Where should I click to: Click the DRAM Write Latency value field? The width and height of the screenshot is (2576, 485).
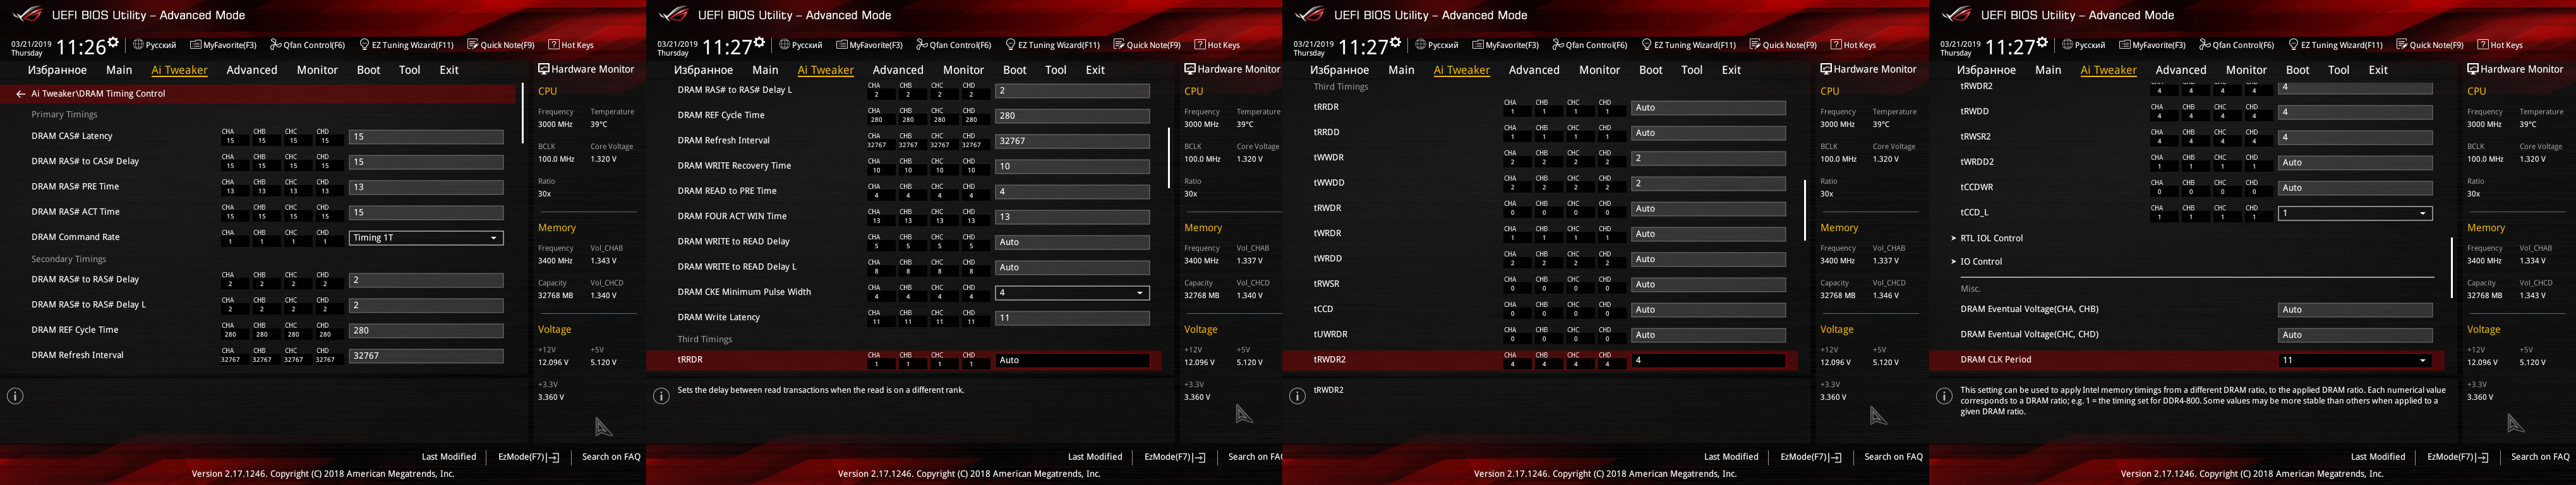pyautogui.click(x=1072, y=318)
